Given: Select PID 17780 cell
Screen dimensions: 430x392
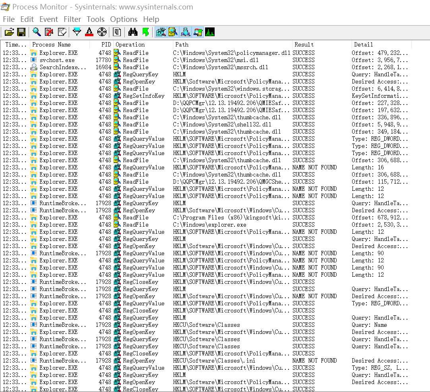Looking at the screenshot, I should [103, 60].
